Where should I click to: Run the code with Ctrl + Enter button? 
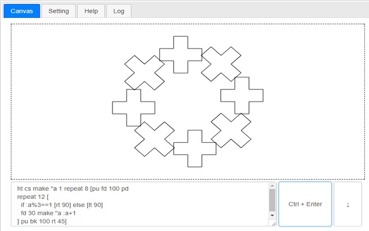pos(305,204)
